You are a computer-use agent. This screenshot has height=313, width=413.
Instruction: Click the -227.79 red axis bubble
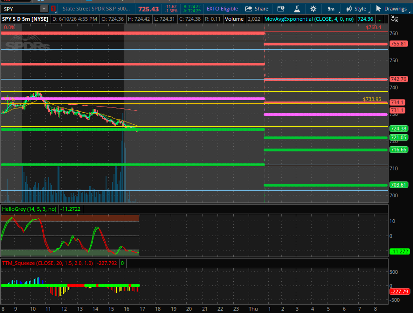(399, 292)
